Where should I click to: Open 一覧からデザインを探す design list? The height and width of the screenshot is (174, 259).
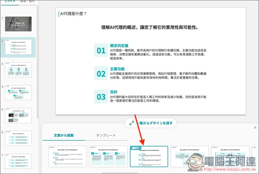pos(151,123)
